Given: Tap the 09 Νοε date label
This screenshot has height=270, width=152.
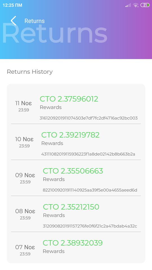Looking at the screenshot, I should click(25, 175).
